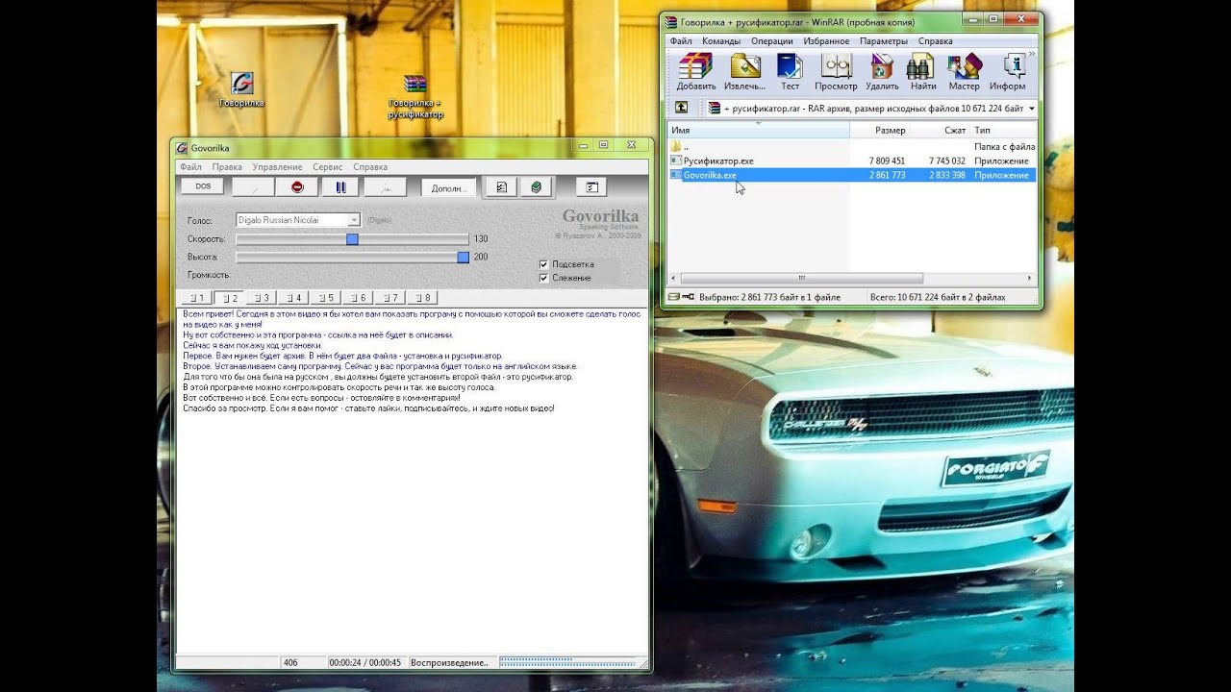Sort by the Размер column header

pos(879,130)
